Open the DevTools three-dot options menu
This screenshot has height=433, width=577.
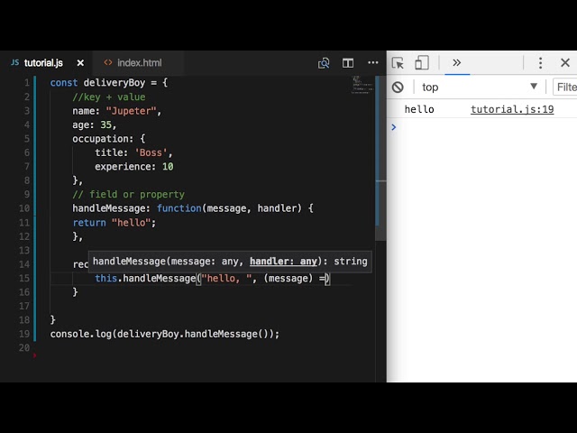coord(540,63)
